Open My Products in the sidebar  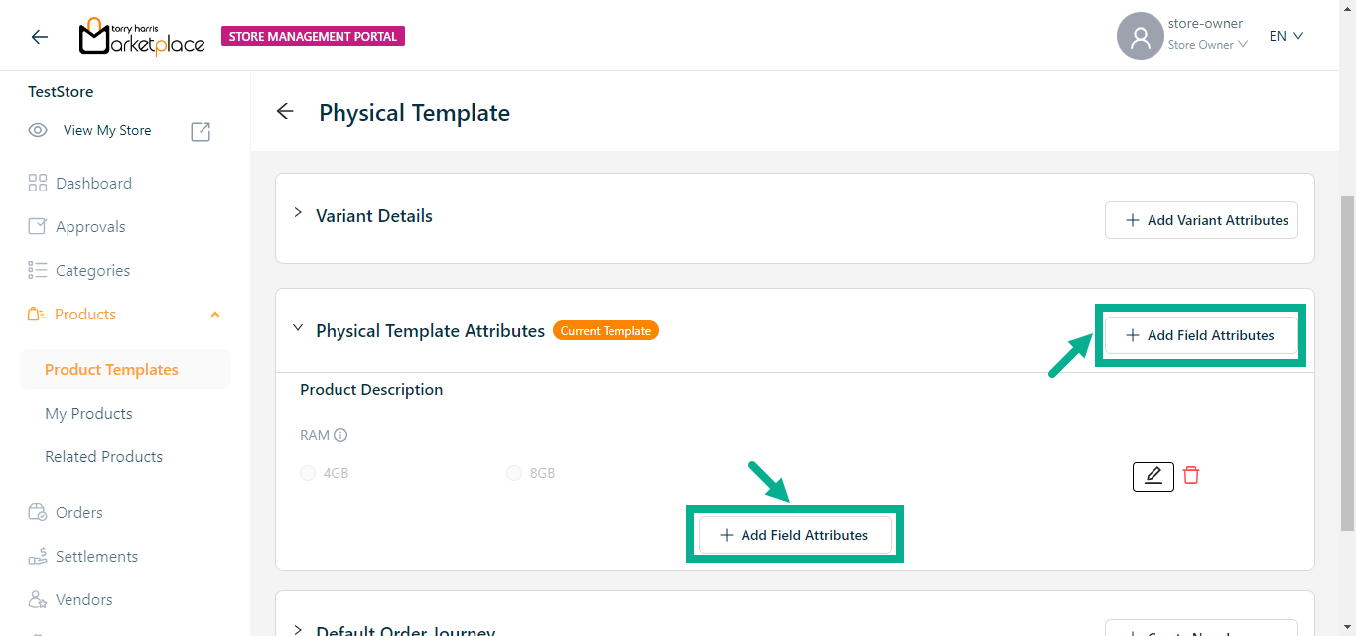[x=88, y=414]
